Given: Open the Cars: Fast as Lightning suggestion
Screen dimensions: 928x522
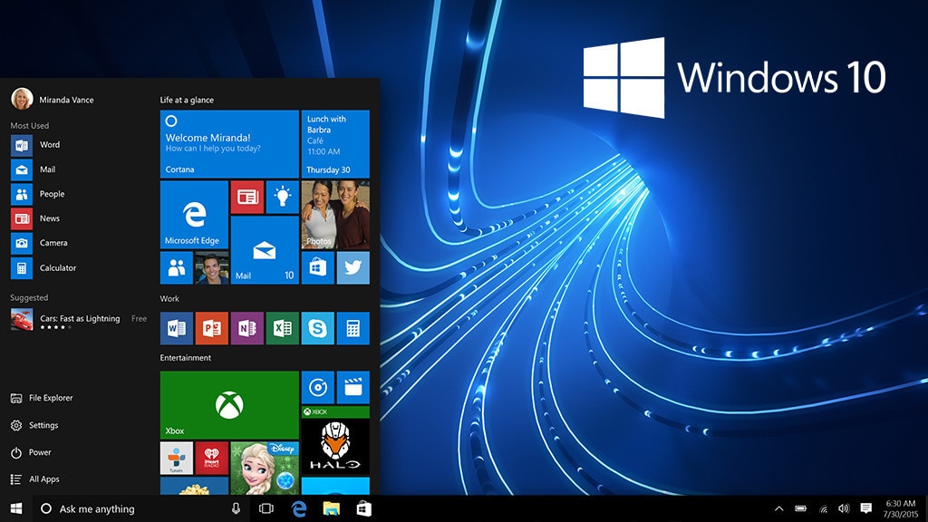Looking at the screenshot, I should tap(79, 320).
